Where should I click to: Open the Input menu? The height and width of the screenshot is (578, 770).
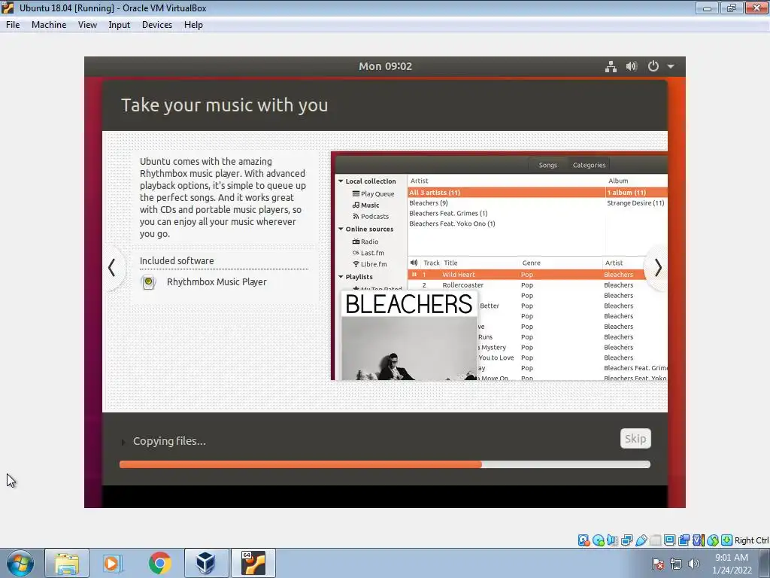pos(120,25)
